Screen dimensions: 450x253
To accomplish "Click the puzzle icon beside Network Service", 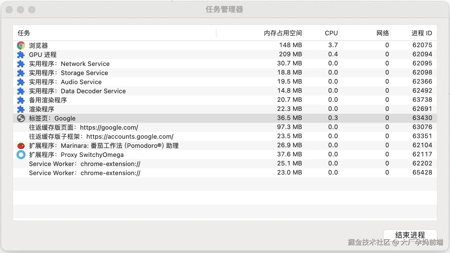I will click(x=21, y=64).
